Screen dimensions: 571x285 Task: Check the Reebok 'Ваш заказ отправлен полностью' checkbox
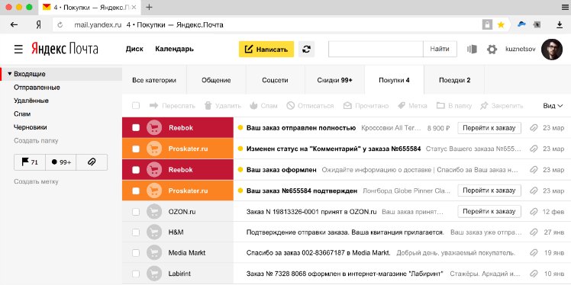coord(136,127)
